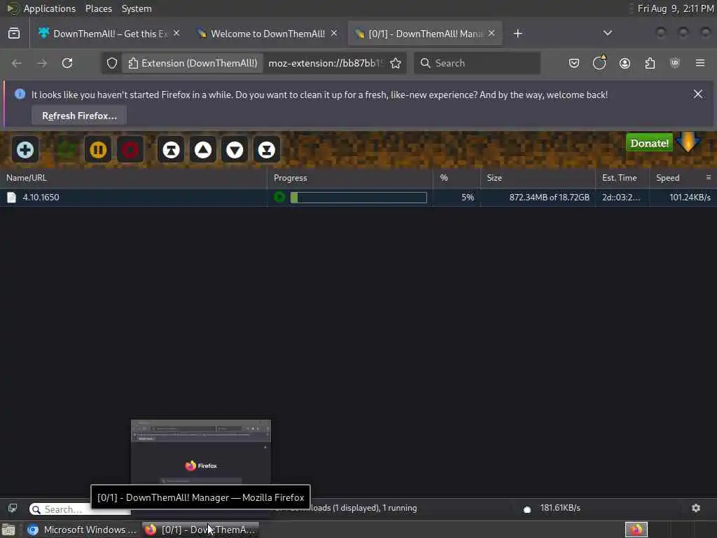Click the status bar icon left of Search
Screen dimensions: 717x538
click(x=13, y=509)
